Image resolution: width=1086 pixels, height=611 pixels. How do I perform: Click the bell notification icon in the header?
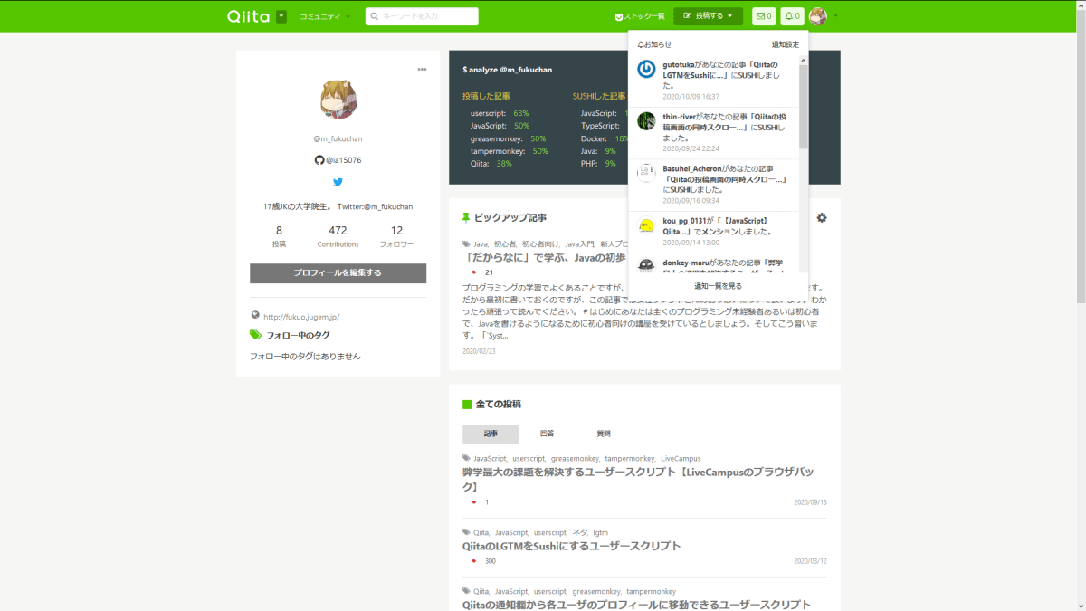point(792,16)
